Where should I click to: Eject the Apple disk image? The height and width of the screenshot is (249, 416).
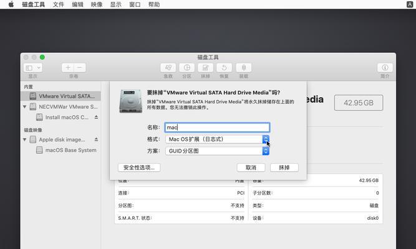tap(96, 139)
